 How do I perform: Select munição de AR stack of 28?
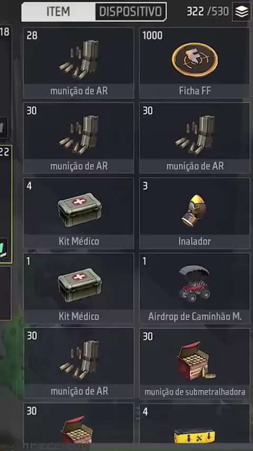click(x=79, y=63)
